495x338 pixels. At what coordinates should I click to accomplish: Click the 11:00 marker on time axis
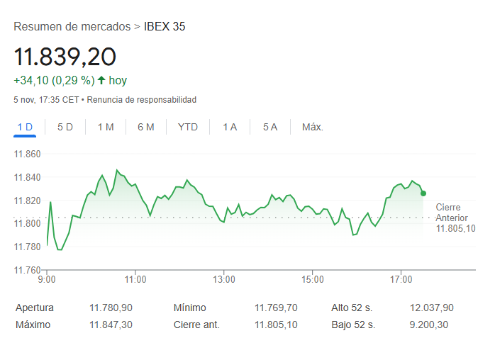(135, 279)
